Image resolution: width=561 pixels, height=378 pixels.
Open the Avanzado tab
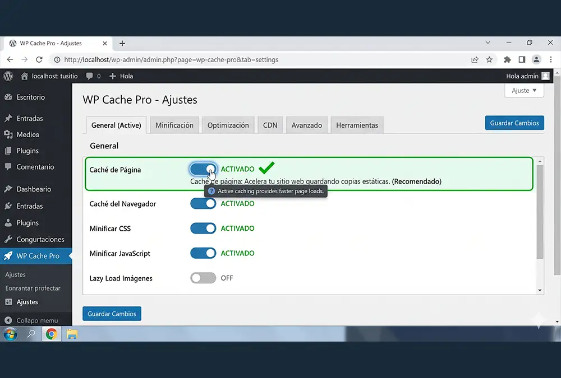[x=307, y=125]
